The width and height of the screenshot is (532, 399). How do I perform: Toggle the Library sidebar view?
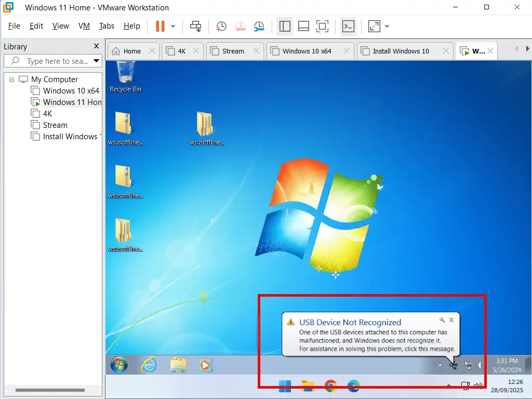pos(285,26)
